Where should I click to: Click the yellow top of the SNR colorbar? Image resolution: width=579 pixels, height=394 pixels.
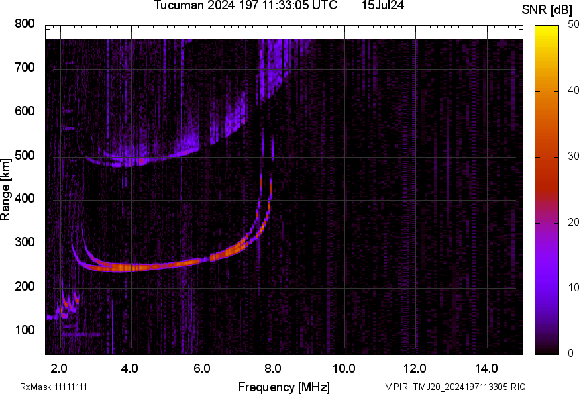[x=547, y=30]
